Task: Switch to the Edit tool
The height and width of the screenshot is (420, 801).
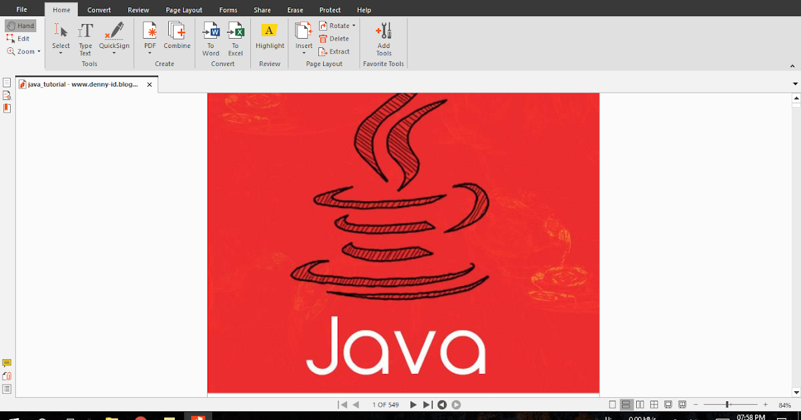Action: pos(19,39)
